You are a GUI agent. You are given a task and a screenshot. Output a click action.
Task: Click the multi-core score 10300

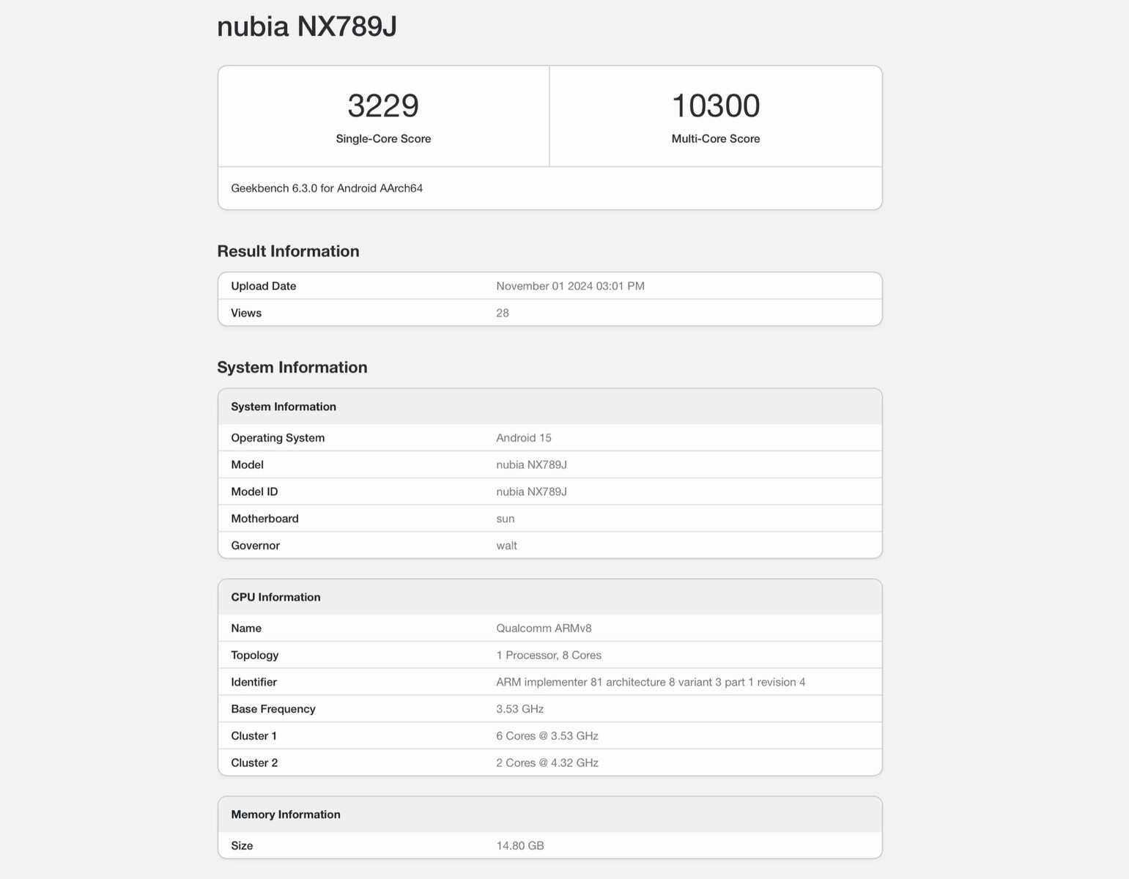(716, 105)
